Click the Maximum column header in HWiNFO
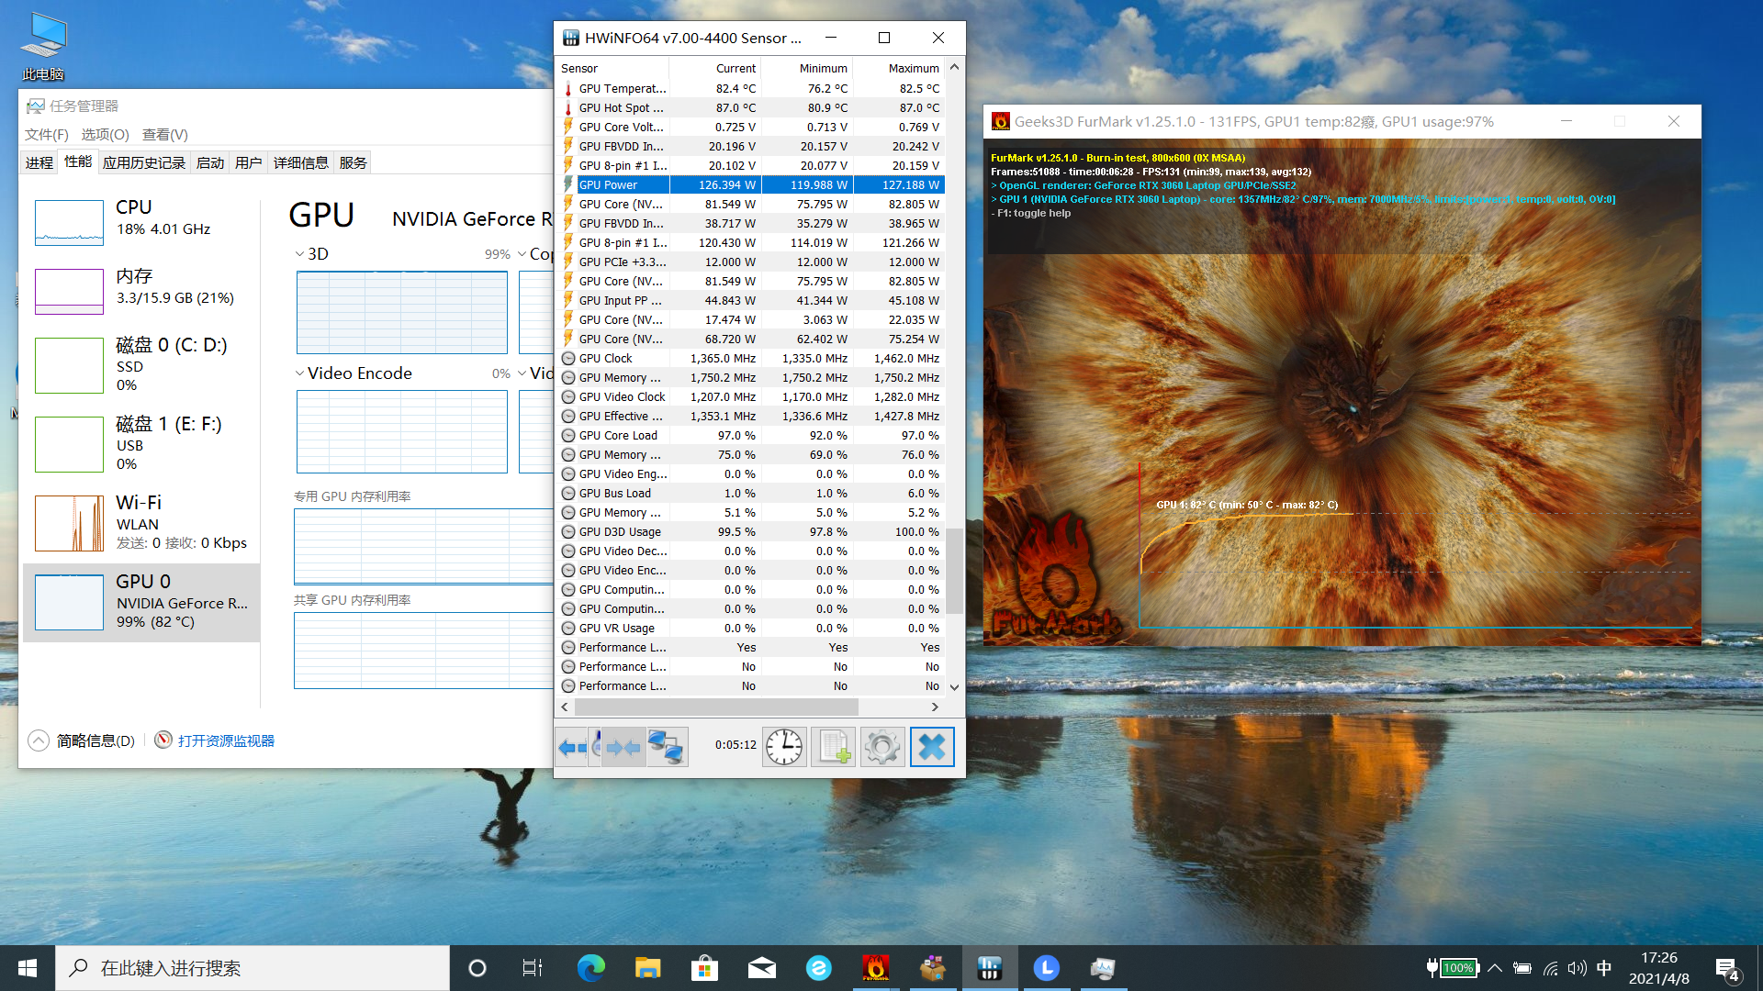Screen dimensions: 1763x991 pyautogui.click(x=899, y=68)
